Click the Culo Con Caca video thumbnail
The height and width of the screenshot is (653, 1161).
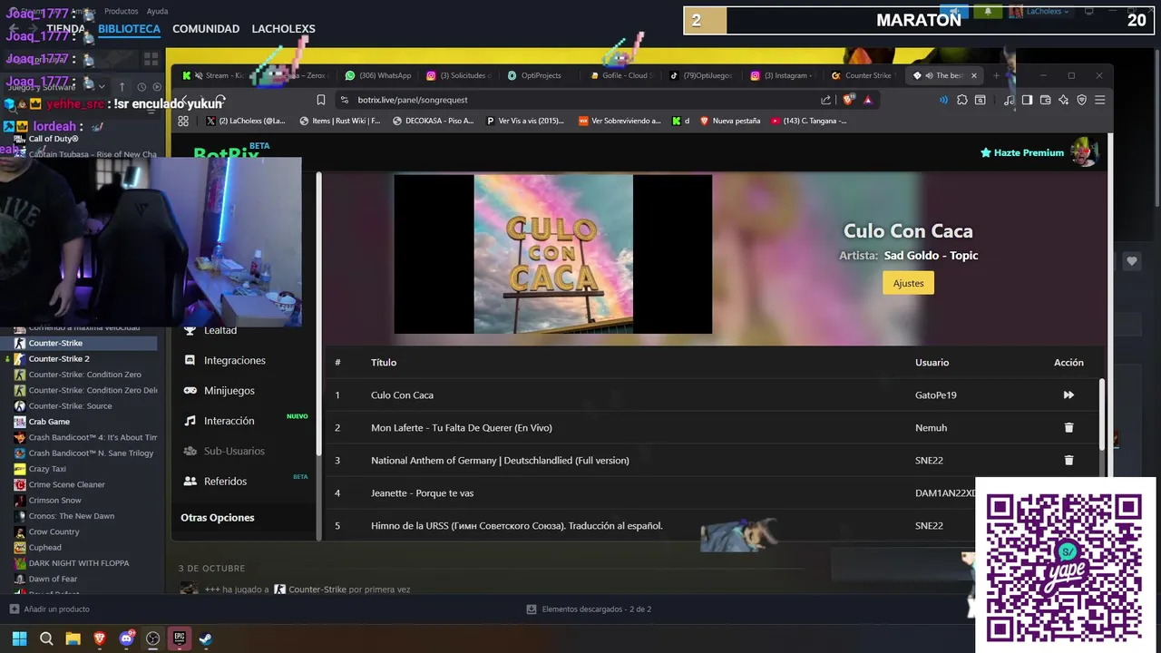point(553,254)
